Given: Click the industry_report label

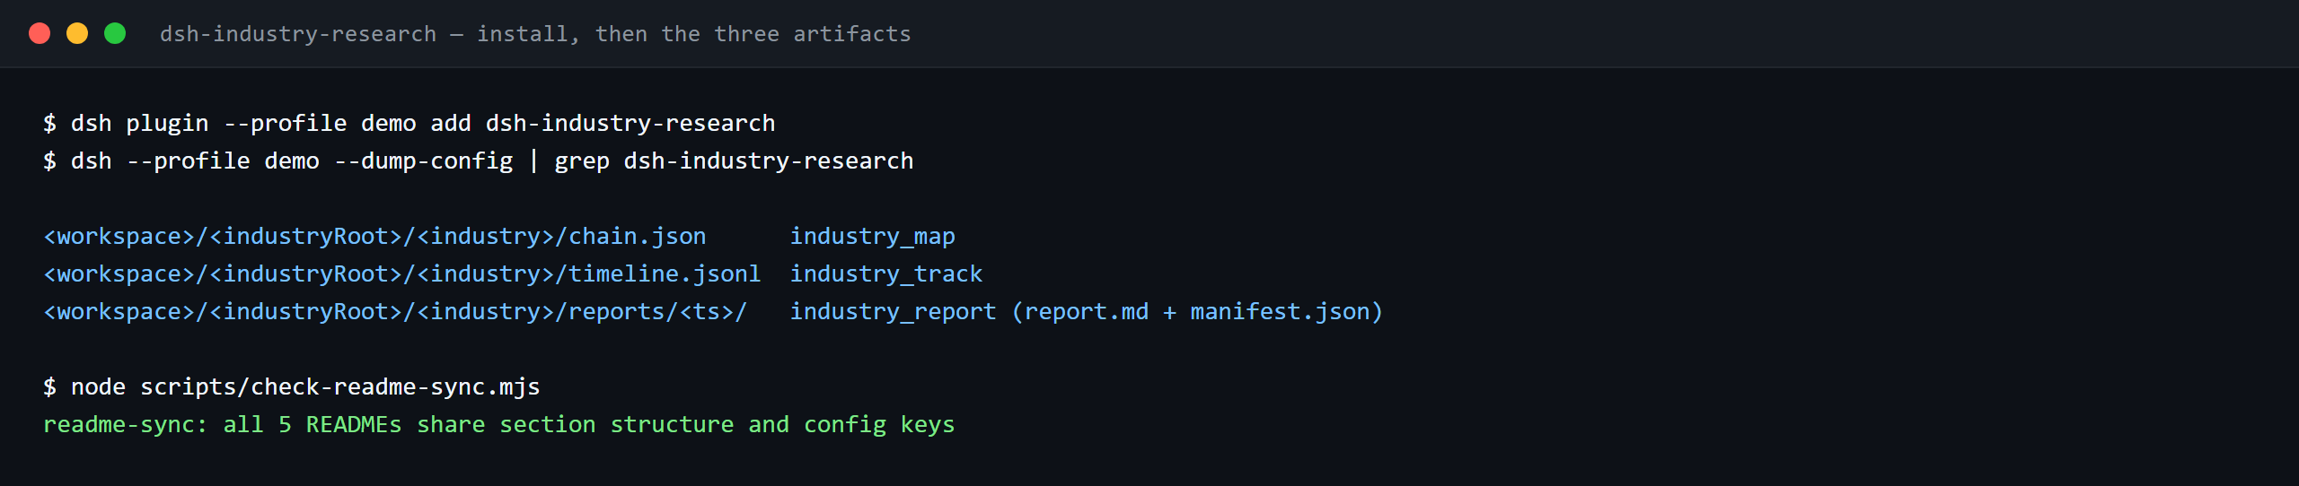Looking at the screenshot, I should point(893,311).
